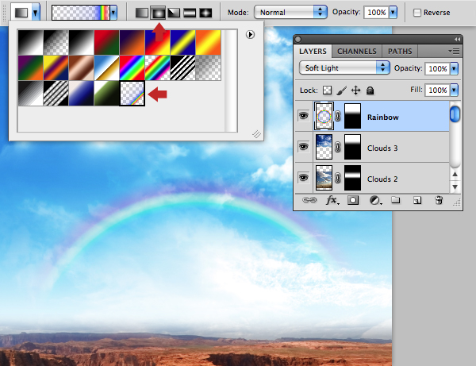Select the Foreground to Background gradient swatch
This screenshot has width=476, height=366.
(x=30, y=42)
